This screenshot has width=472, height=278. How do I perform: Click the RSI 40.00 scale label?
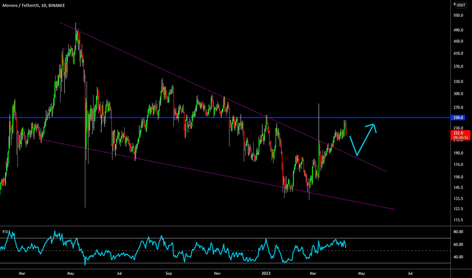458,257
